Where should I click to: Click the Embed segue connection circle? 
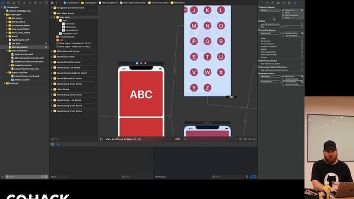pyautogui.click(x=302, y=49)
